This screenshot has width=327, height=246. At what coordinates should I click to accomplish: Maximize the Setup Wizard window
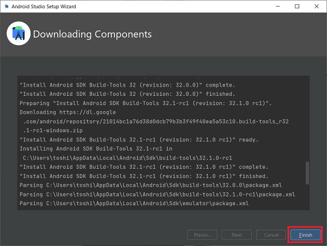pos(297,7)
